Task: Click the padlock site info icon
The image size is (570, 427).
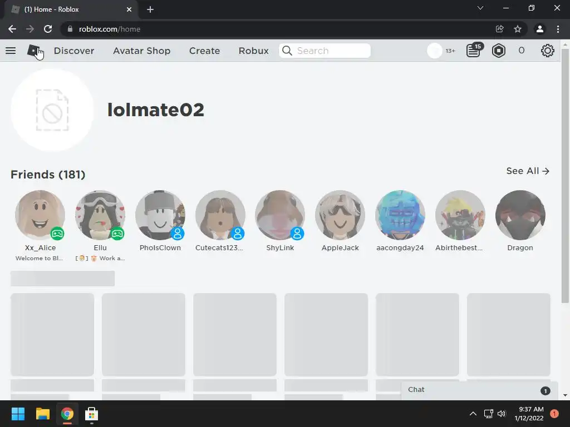Action: click(70, 29)
